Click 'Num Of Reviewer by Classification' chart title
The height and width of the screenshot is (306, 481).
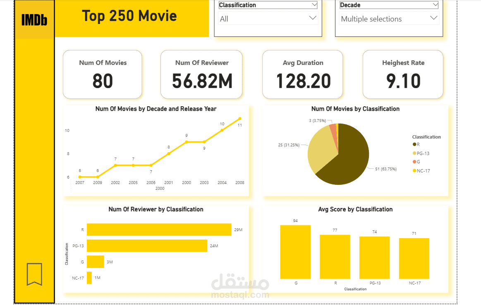tap(156, 209)
